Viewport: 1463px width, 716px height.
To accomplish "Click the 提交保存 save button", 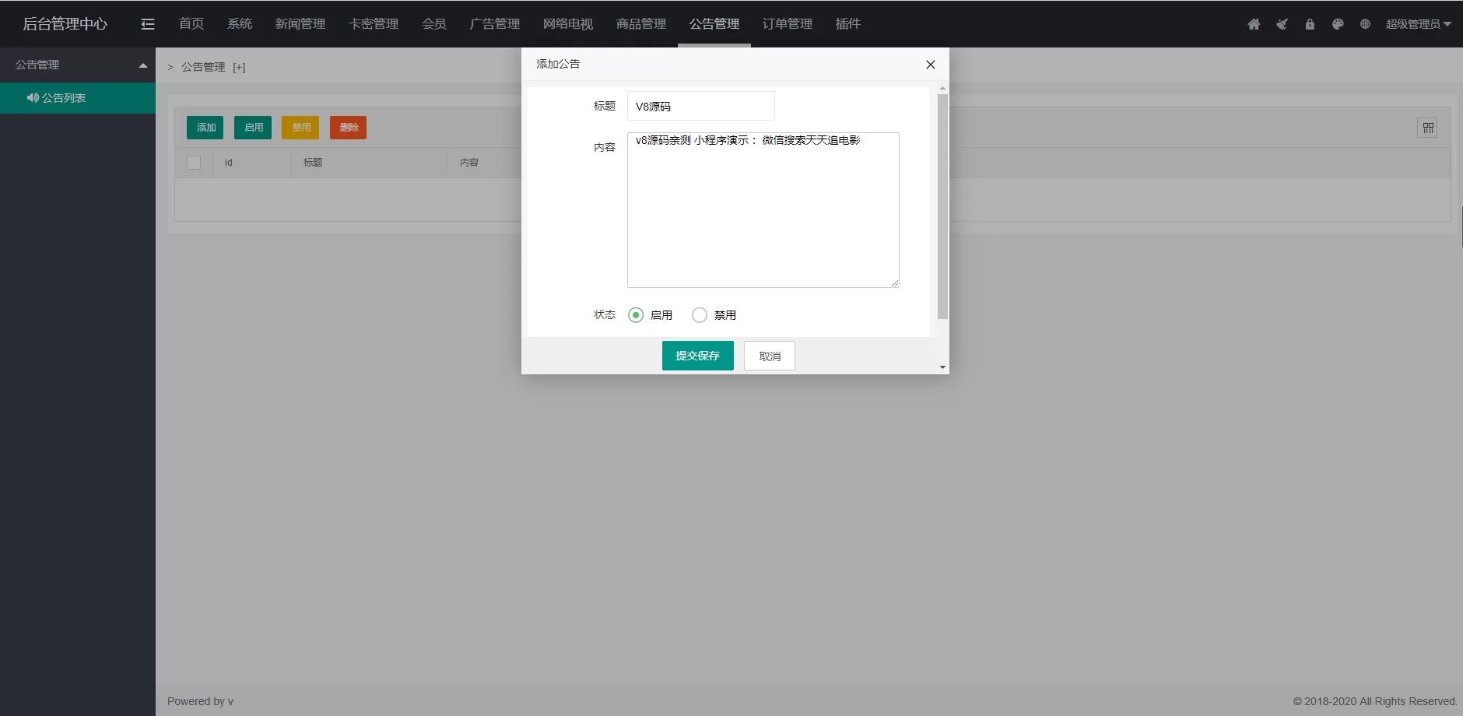I will pos(697,356).
